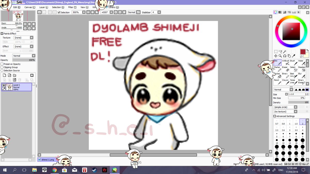Open the Canvas menu
Screen dimensions: 310x174
(30, 7)
